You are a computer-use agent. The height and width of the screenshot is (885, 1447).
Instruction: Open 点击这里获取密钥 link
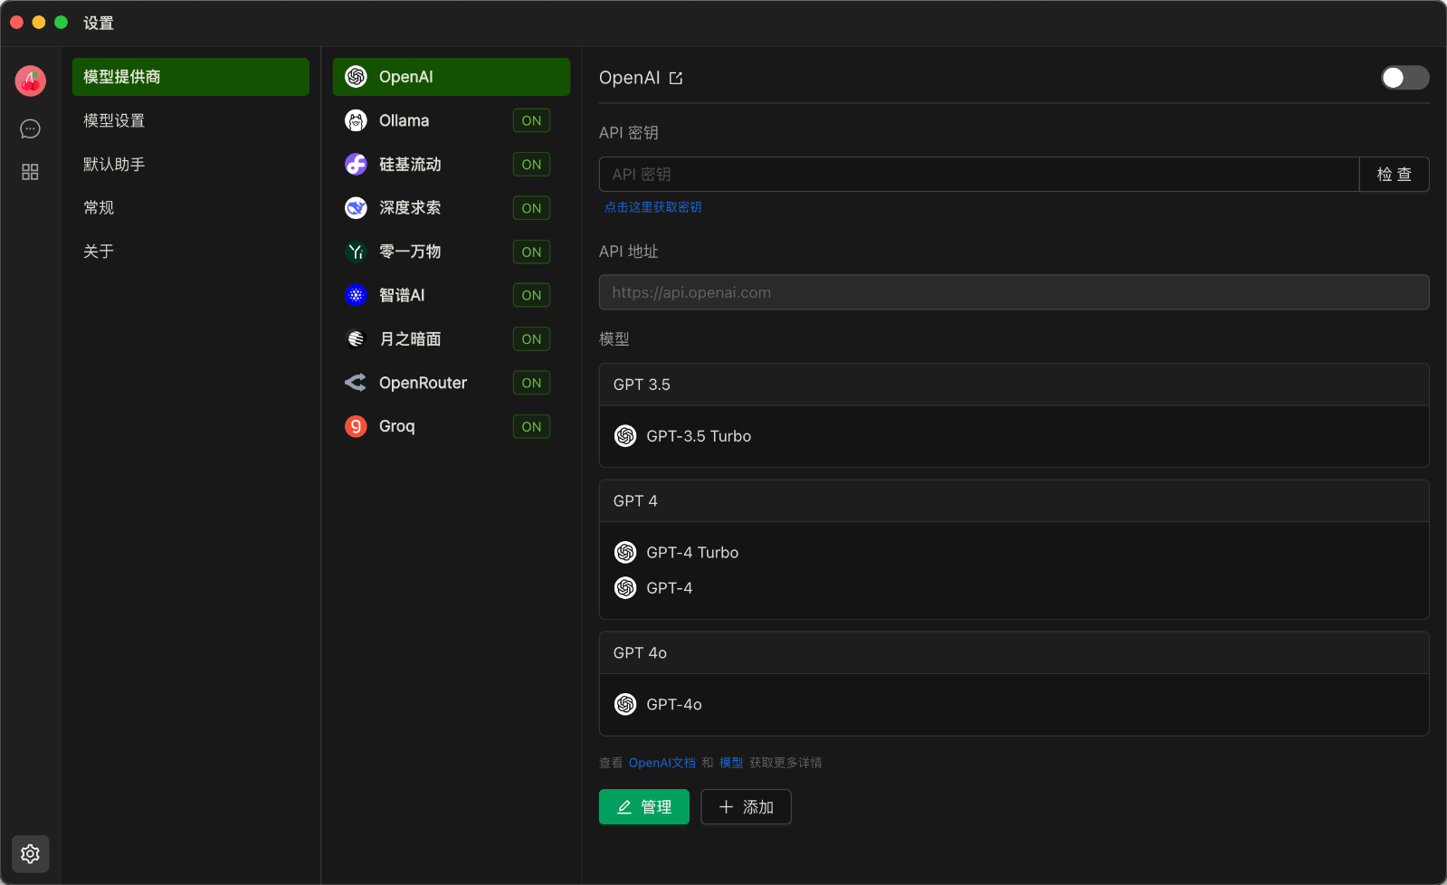(653, 207)
